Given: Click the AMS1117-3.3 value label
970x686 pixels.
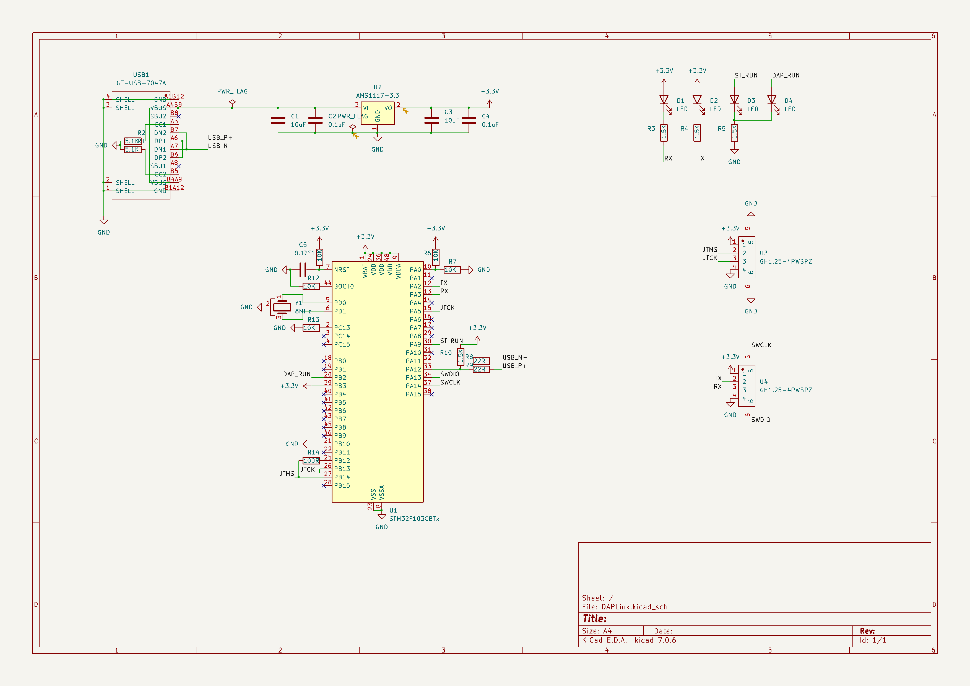Looking at the screenshot, I should click(x=377, y=95).
